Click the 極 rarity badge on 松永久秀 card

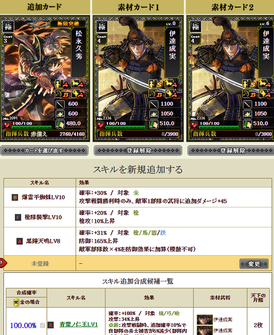click(8, 26)
